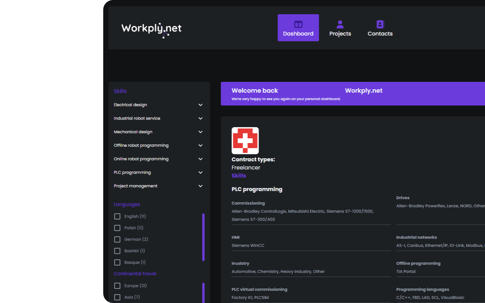
Task: Click the Commissioning label
Action: 248,203
